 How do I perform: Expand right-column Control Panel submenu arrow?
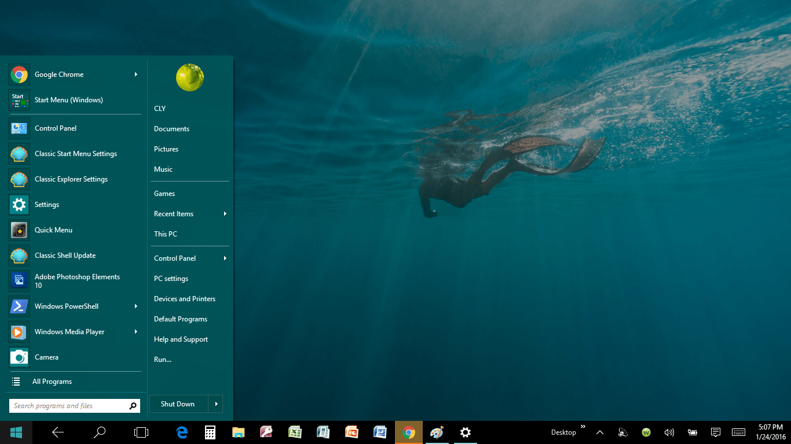click(225, 258)
